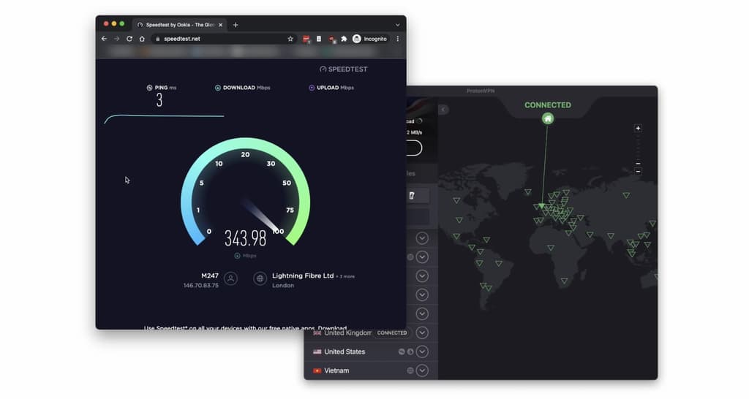Image resolution: width=749 pixels, height=399 pixels.
Task: Click the M247 provider name
Action: tap(210, 275)
